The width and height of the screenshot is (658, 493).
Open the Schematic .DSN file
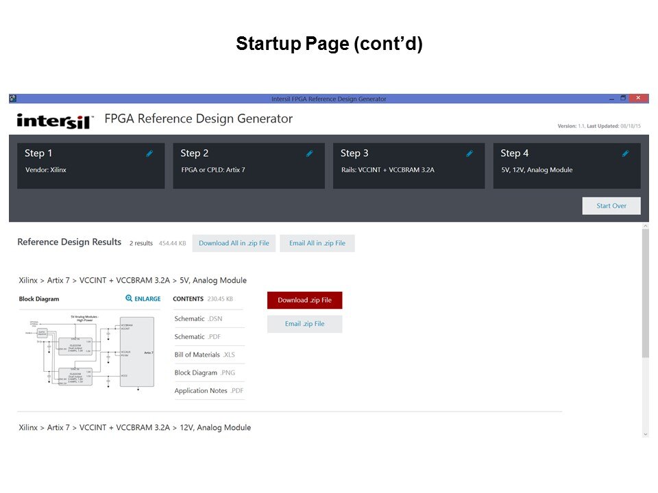click(198, 319)
